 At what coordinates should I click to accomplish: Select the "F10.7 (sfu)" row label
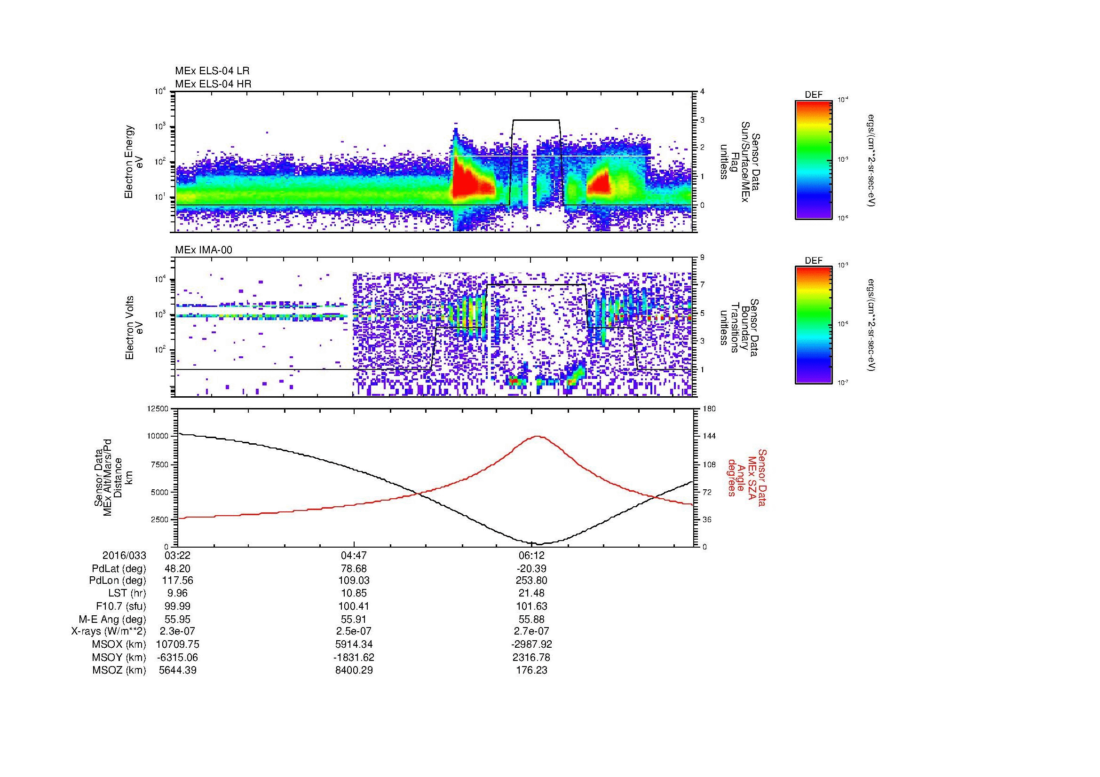[x=121, y=606]
